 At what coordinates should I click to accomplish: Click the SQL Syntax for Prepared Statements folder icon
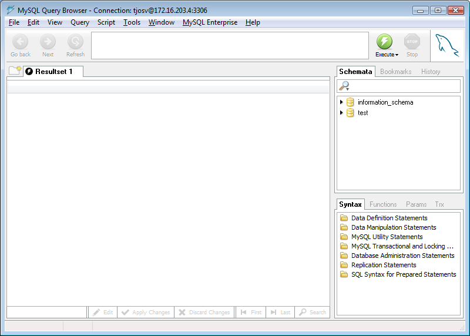point(344,274)
